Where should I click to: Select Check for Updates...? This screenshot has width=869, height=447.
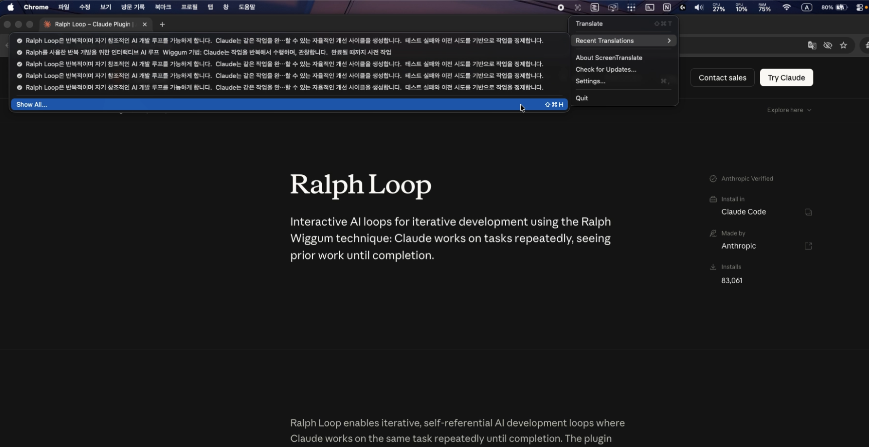point(624,69)
